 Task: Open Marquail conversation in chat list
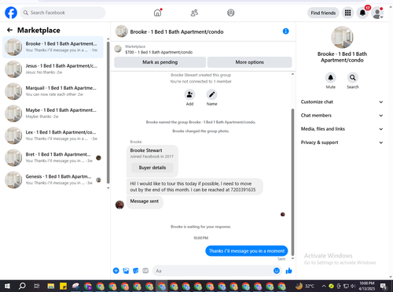click(x=53, y=91)
